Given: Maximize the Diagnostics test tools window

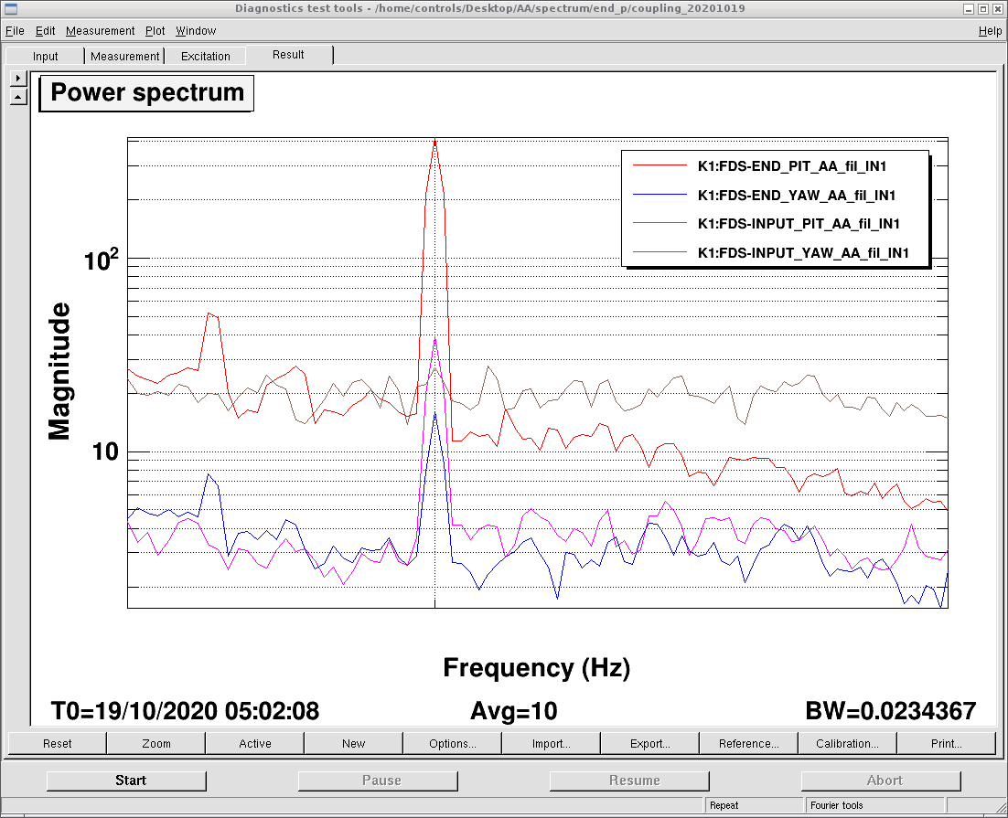Looking at the screenshot, I should (983, 8).
